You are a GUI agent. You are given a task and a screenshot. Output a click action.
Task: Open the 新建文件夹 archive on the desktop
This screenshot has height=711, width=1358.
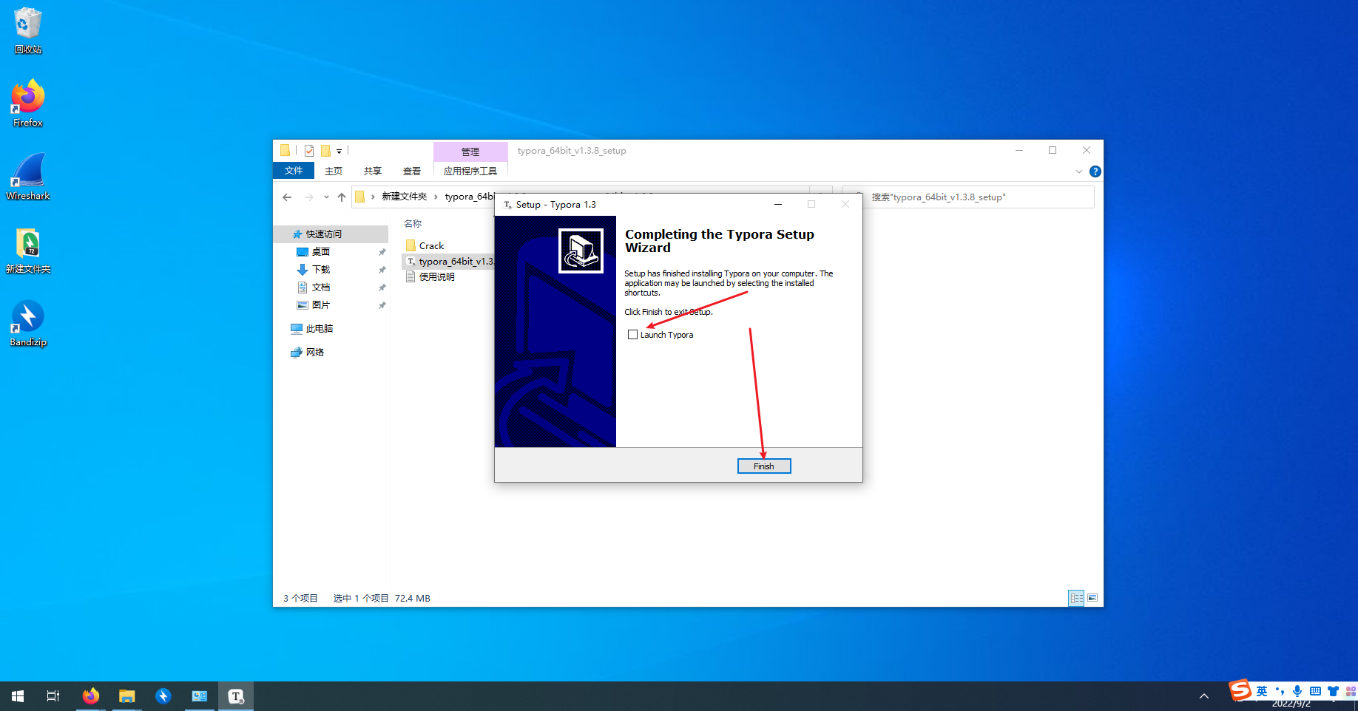click(28, 251)
